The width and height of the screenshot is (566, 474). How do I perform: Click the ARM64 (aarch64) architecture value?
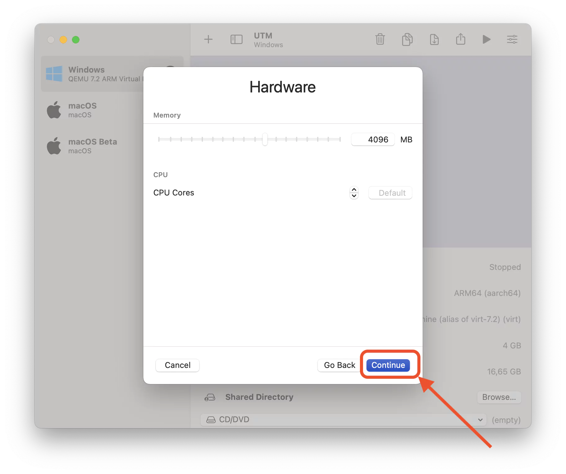[487, 293]
